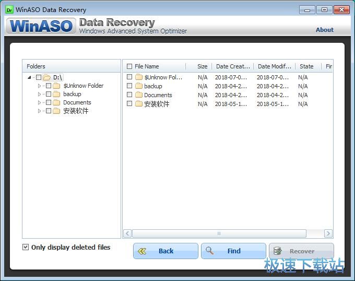Check the 安装软件 row checkbox in file list
This screenshot has height=281, width=355.
tap(129, 103)
